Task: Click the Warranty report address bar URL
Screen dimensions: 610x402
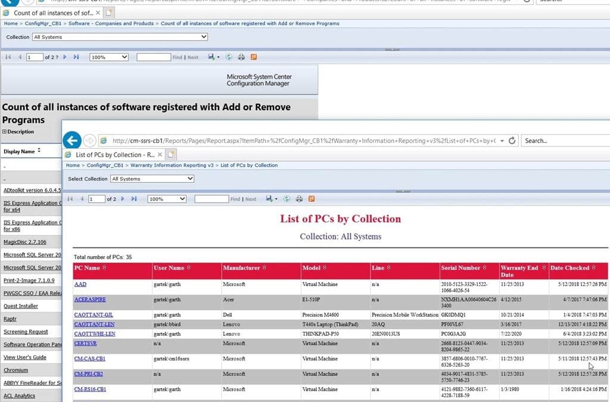Action: [303, 141]
